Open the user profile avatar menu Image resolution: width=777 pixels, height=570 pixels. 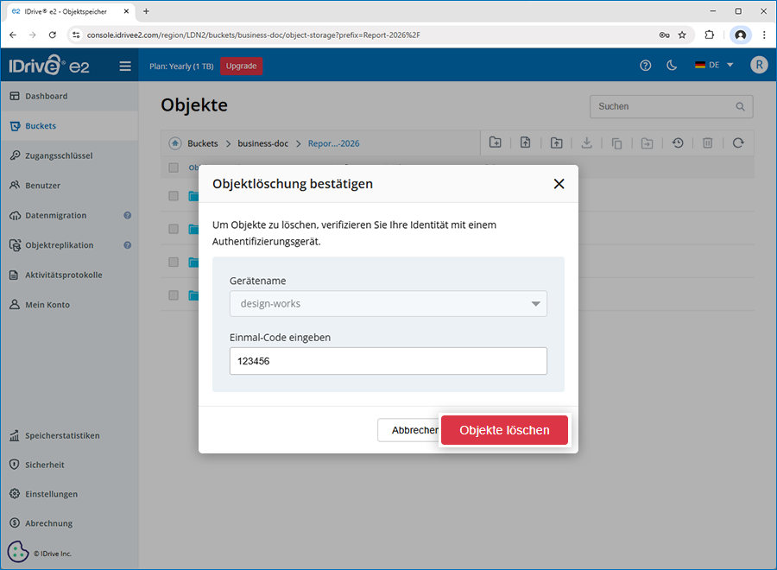(759, 66)
